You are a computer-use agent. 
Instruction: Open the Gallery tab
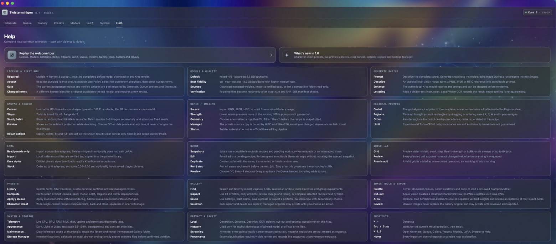point(43,23)
